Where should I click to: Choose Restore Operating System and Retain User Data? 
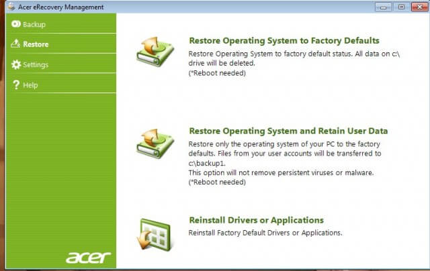[x=288, y=131]
